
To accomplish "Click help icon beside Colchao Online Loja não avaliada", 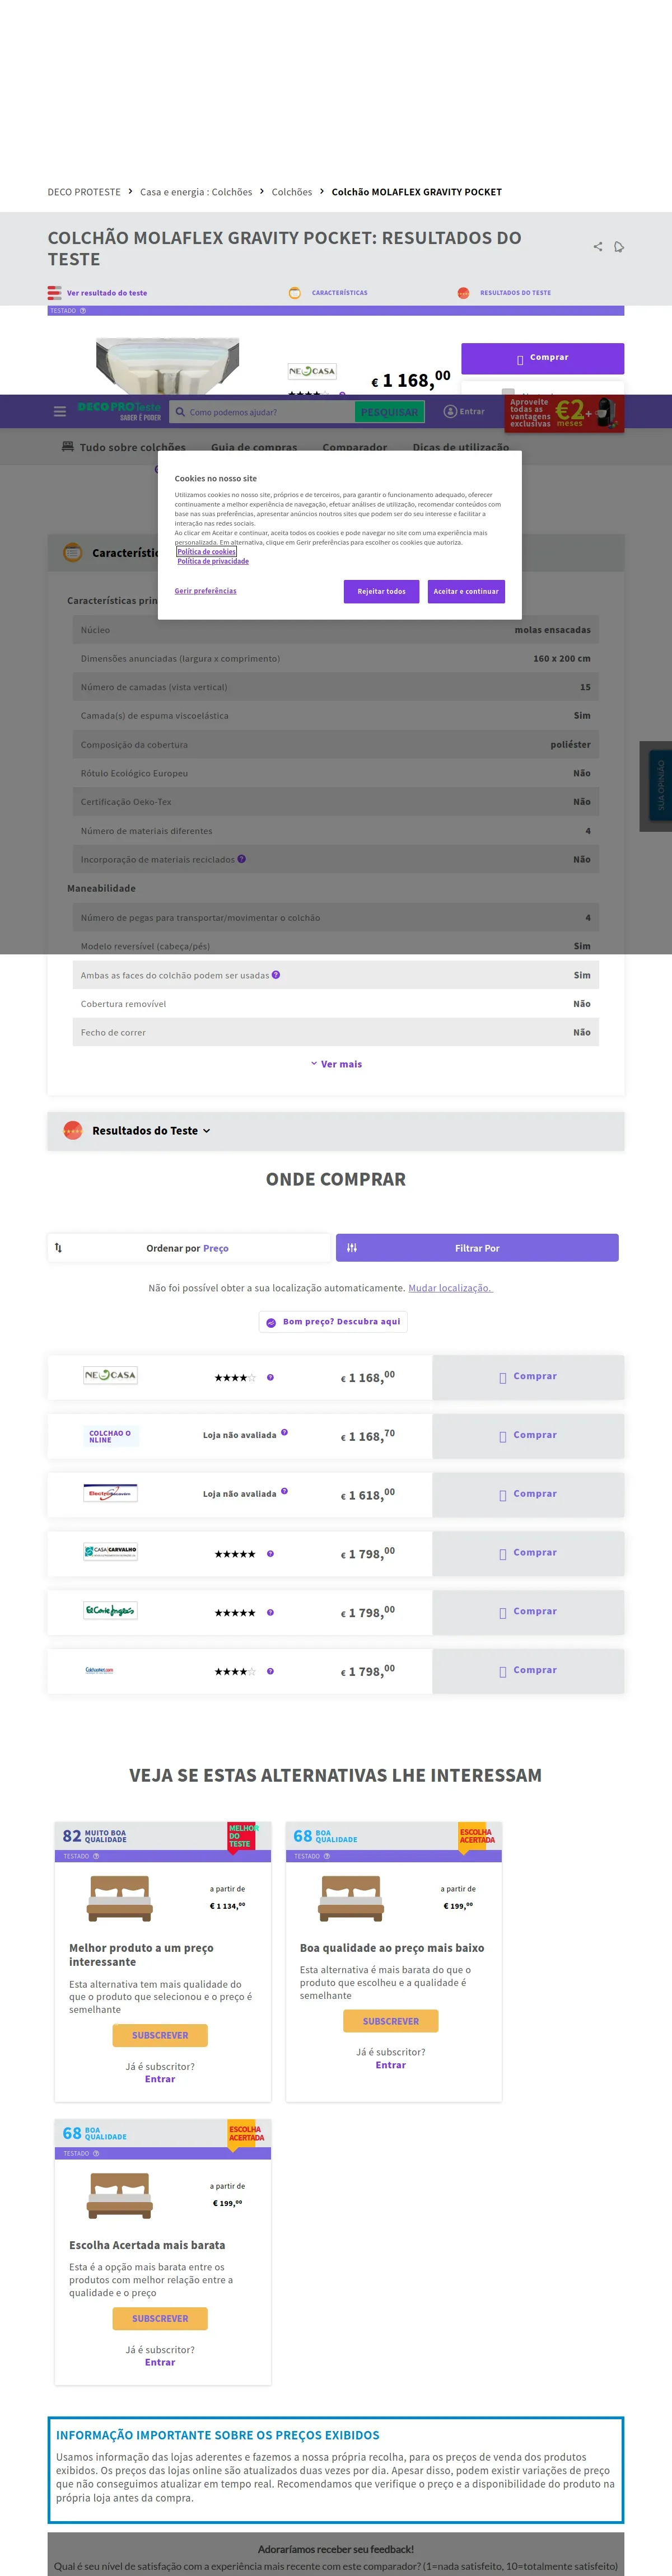I will point(284,1433).
